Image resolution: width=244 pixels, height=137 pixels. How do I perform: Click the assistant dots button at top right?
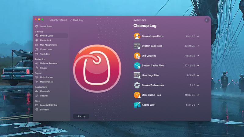pos(207,20)
